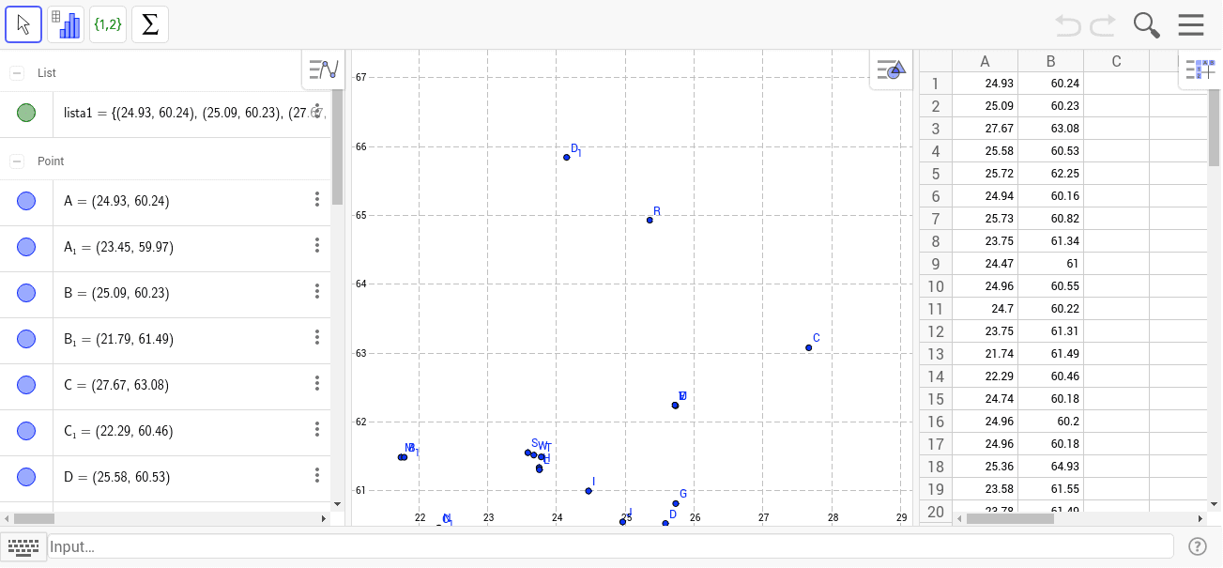Open Algebra view style bar
Image resolution: width=1223 pixels, height=568 pixels.
tap(323, 69)
